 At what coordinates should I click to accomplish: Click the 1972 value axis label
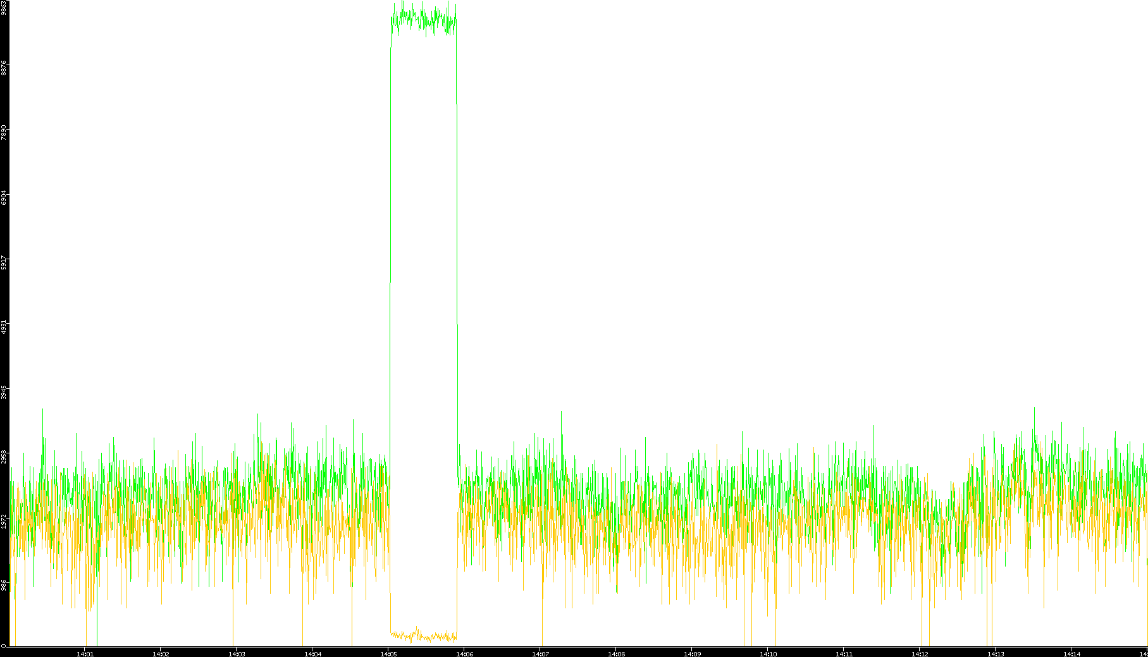4,521
